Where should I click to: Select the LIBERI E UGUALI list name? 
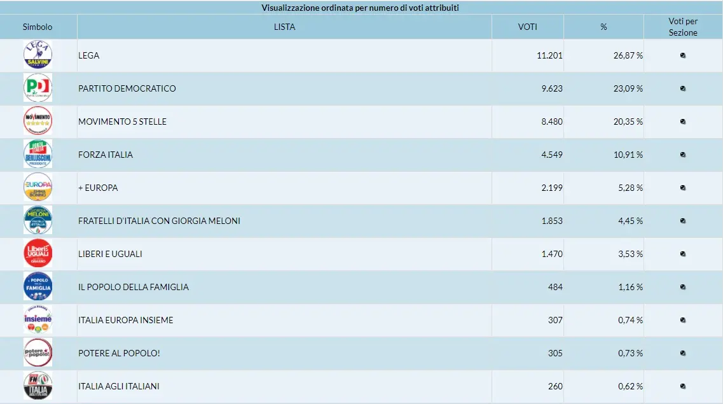coord(110,254)
